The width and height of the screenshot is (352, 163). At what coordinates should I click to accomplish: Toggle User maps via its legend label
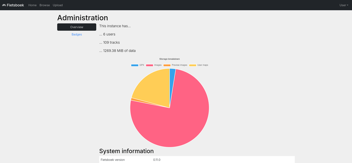[203, 65]
